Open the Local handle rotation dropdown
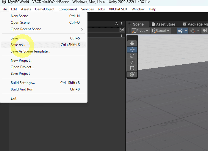 (161, 31)
